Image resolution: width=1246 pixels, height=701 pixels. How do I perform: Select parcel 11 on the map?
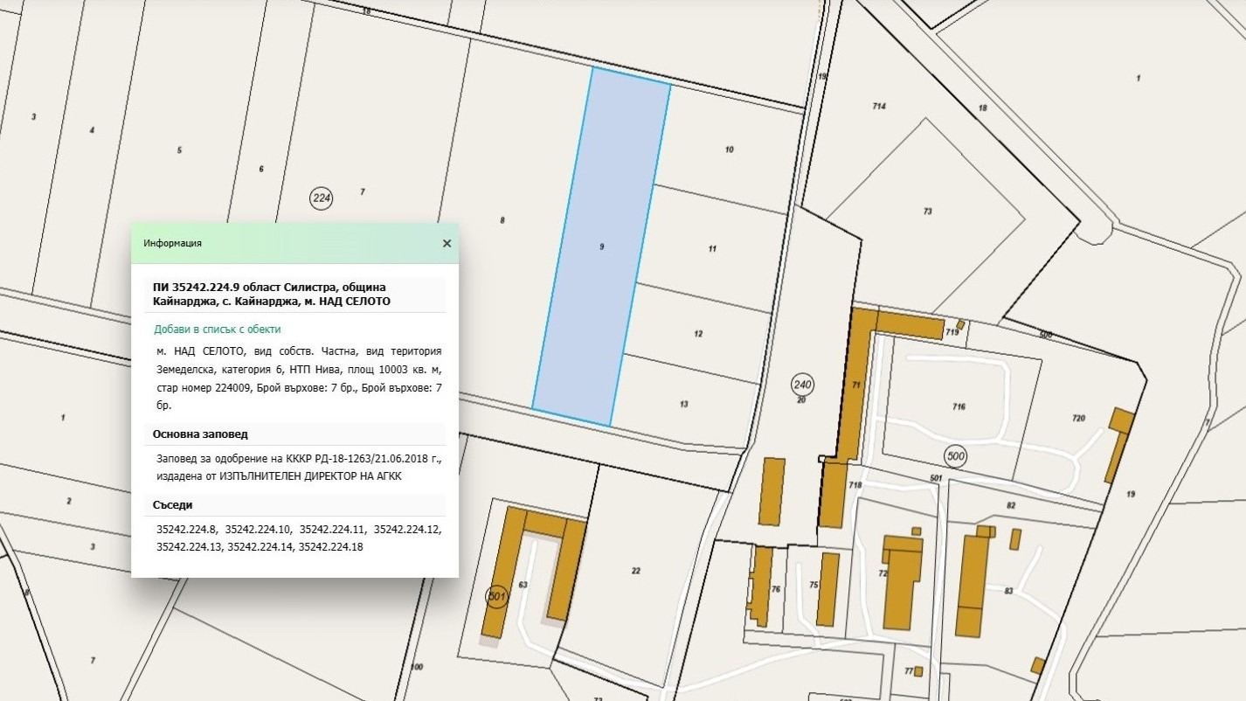click(x=712, y=249)
